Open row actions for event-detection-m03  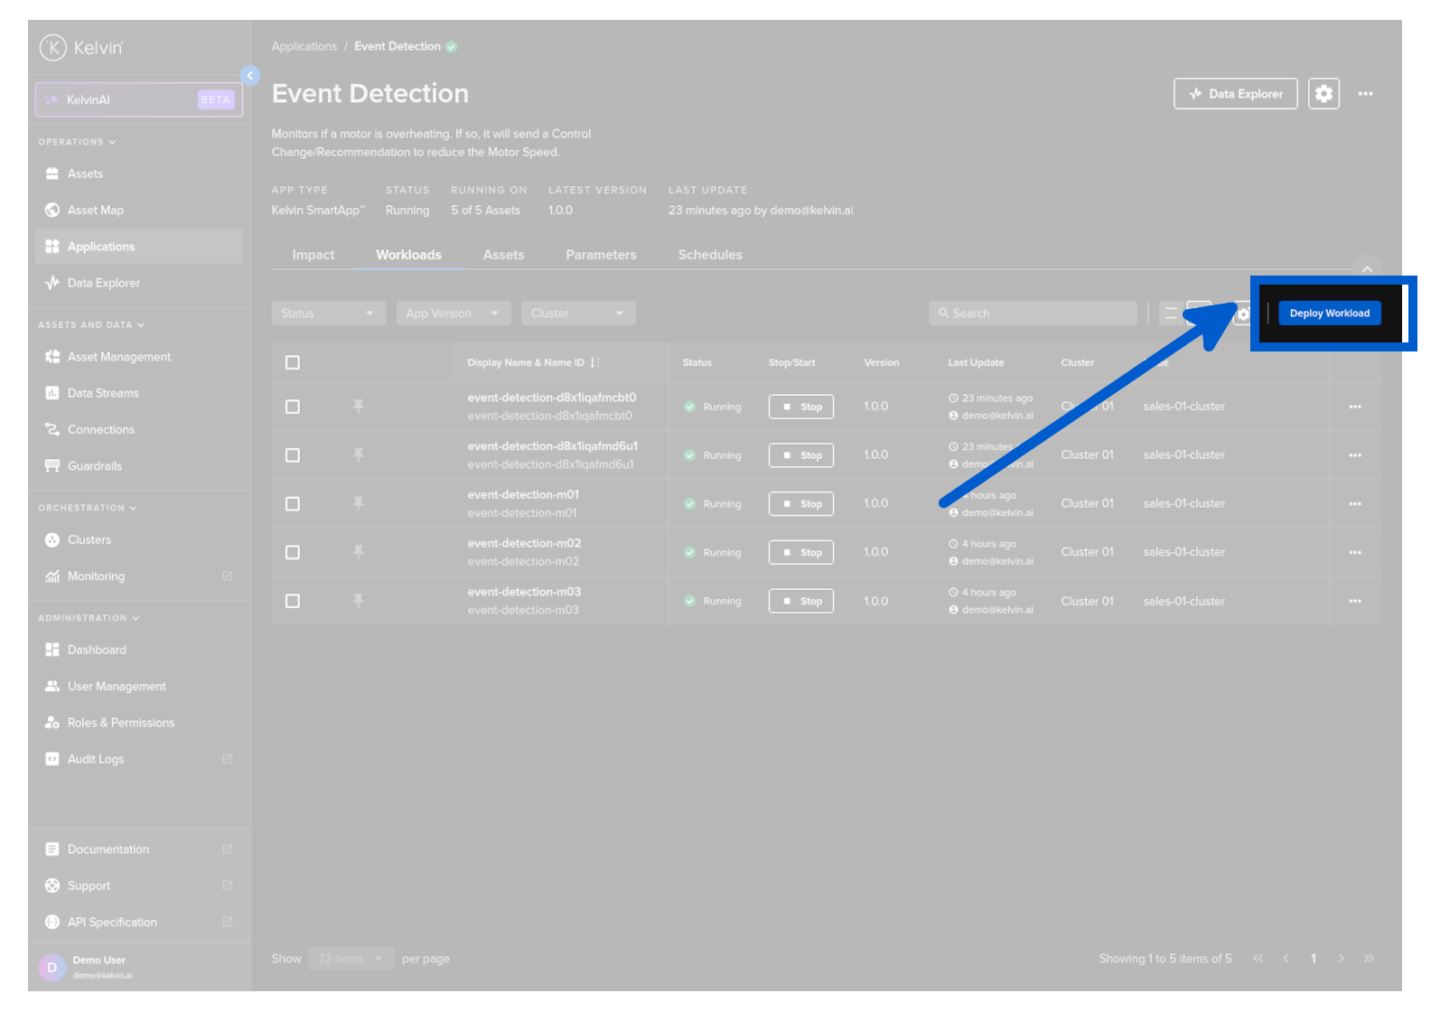(1354, 602)
